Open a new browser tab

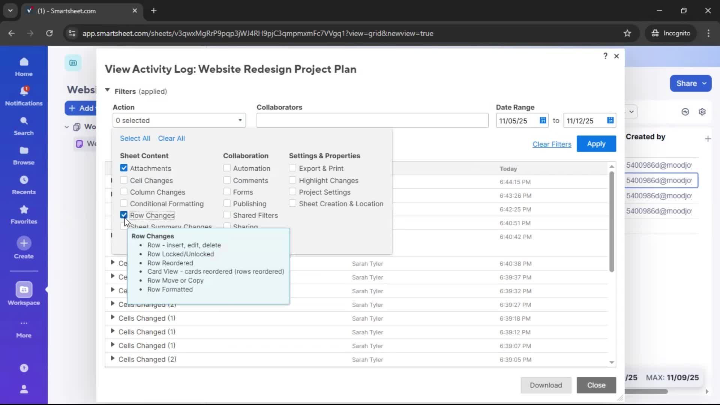point(154,10)
